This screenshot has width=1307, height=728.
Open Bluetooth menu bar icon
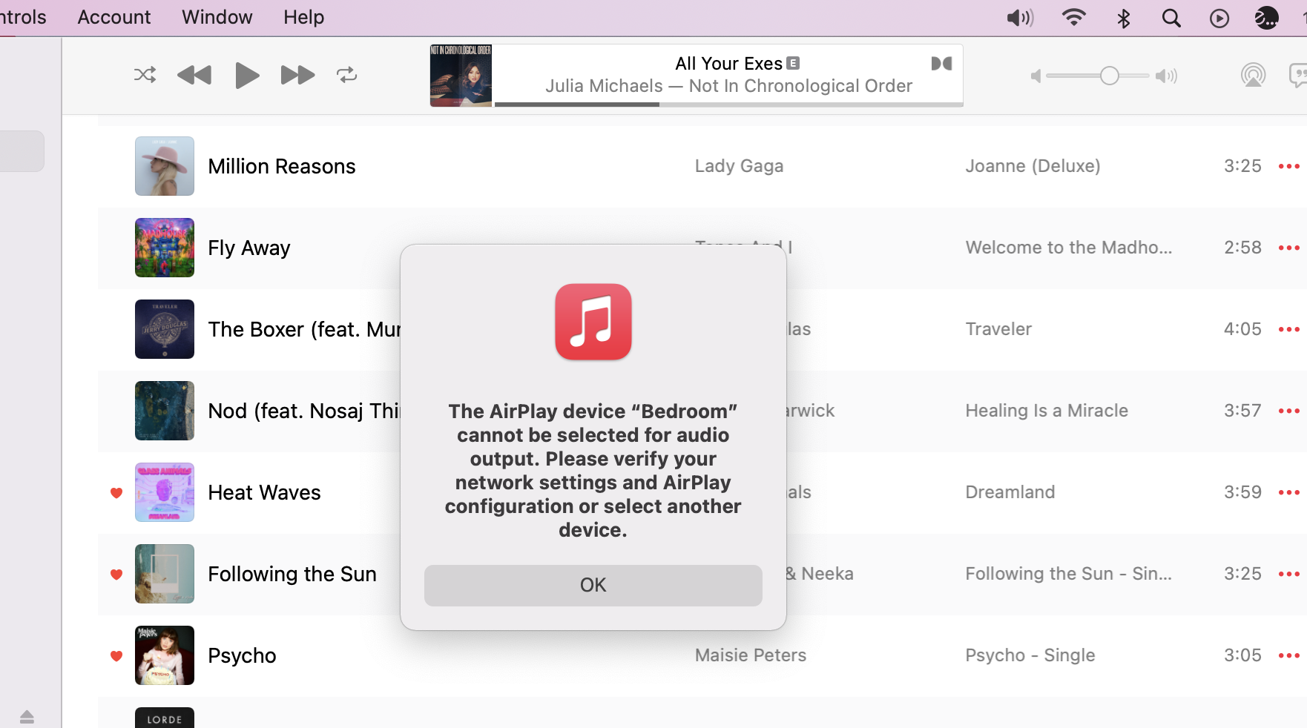coord(1123,18)
